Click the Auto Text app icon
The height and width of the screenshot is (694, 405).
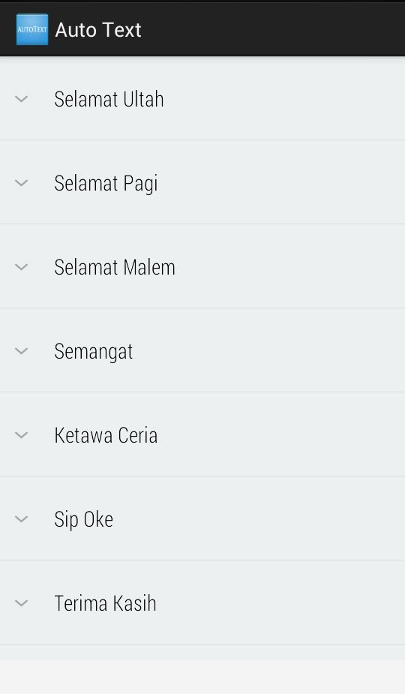pyautogui.click(x=31, y=29)
